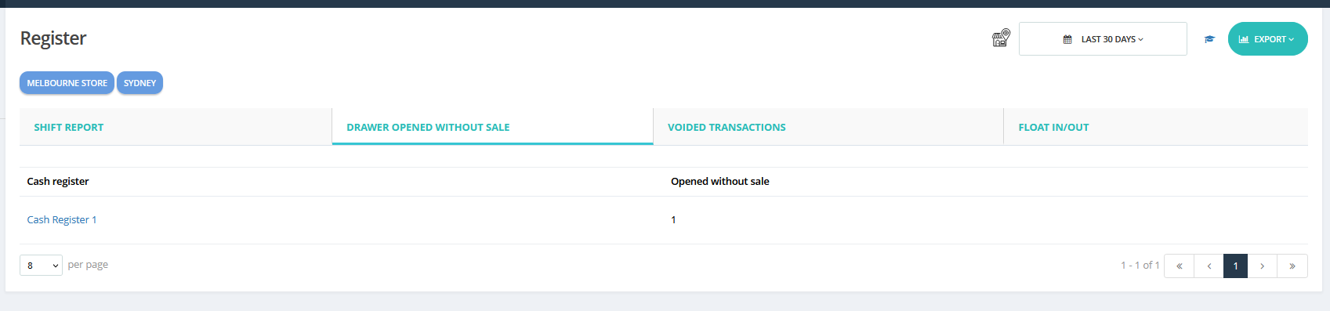The width and height of the screenshot is (1330, 311).
Task: Go to previous page arrow
Action: (x=1209, y=266)
